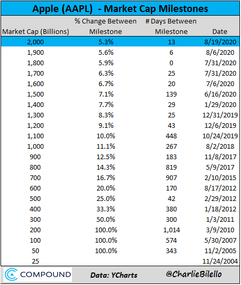Click the Market Cap (Billions) column header
241x285 pixels.
pyautogui.click(x=35, y=32)
